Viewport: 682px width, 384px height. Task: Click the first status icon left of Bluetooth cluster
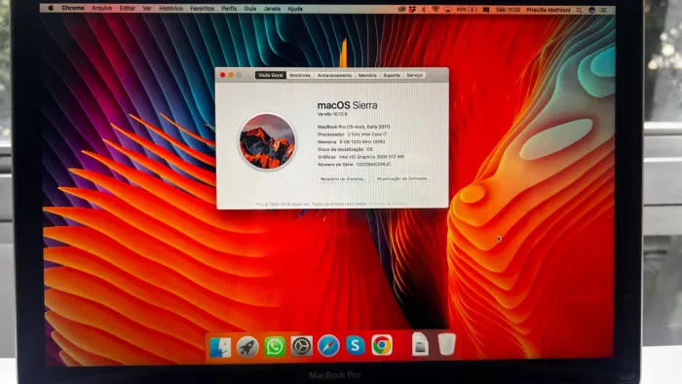pyautogui.click(x=401, y=9)
